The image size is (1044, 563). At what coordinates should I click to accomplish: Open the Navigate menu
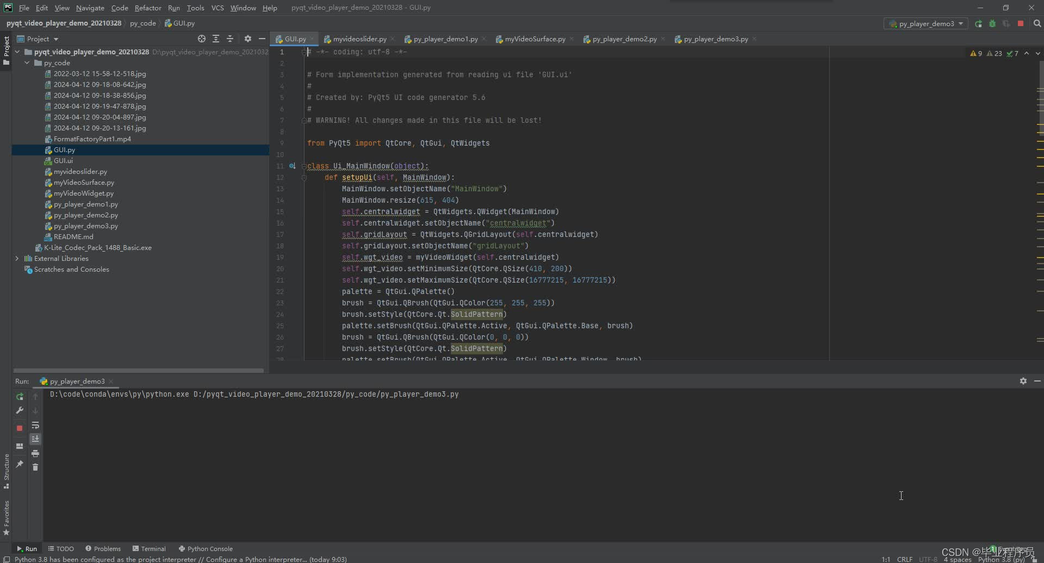pos(90,8)
